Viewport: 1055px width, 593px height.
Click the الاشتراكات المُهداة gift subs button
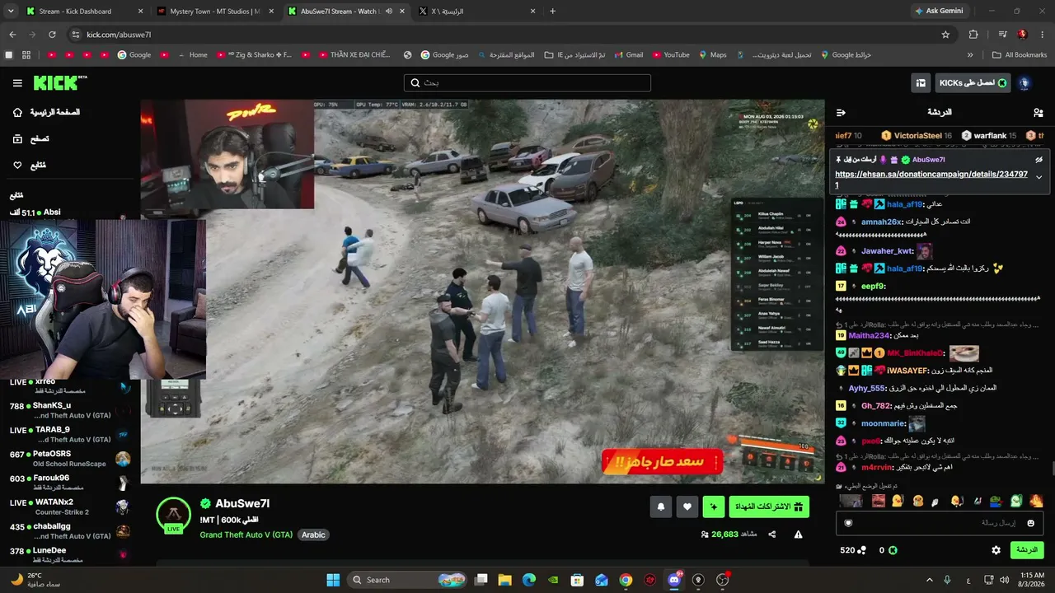(x=769, y=507)
